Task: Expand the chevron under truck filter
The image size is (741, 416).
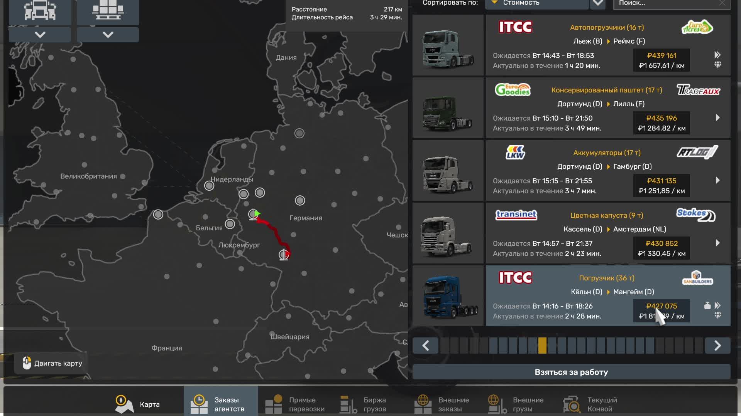Action: (40, 35)
